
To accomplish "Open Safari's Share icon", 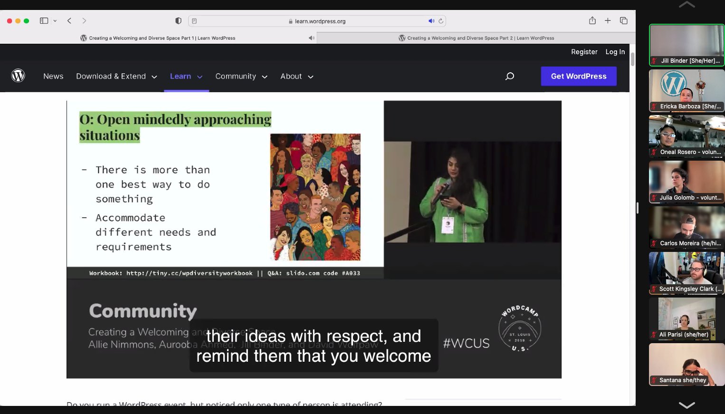I will [592, 20].
